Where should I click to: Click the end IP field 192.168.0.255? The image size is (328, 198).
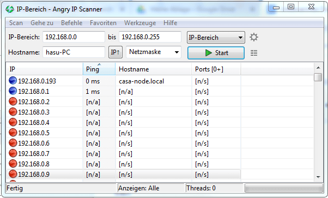(x=150, y=37)
